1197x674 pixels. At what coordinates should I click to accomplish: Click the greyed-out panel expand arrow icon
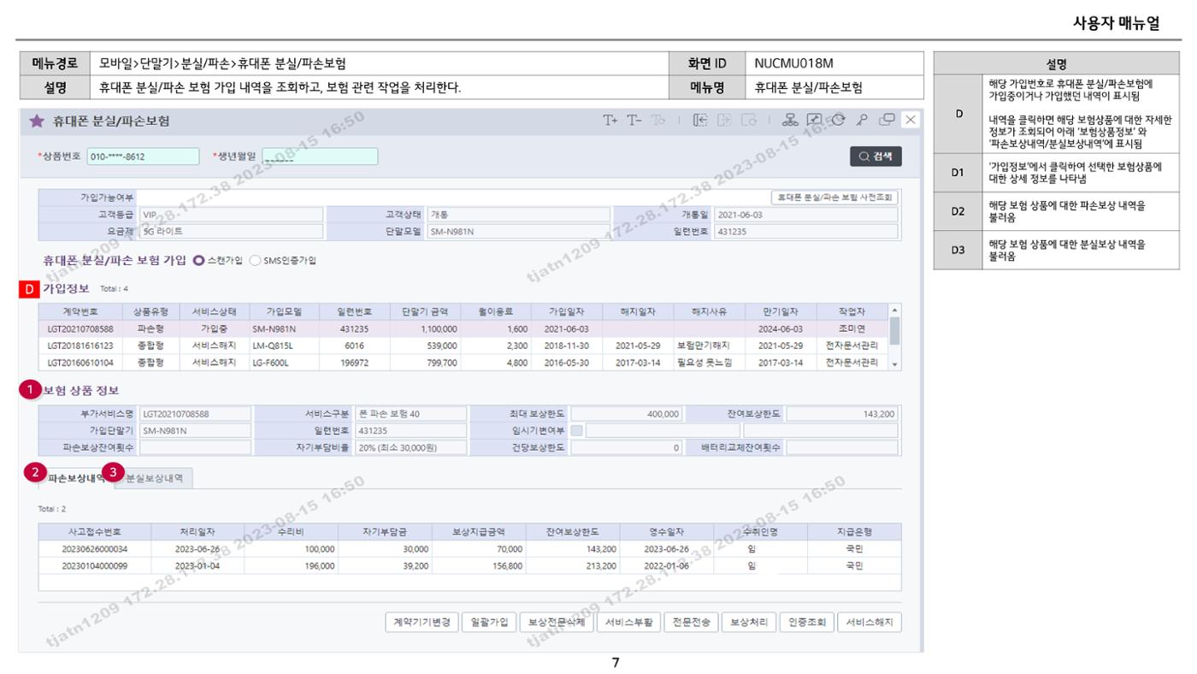[x=724, y=121]
